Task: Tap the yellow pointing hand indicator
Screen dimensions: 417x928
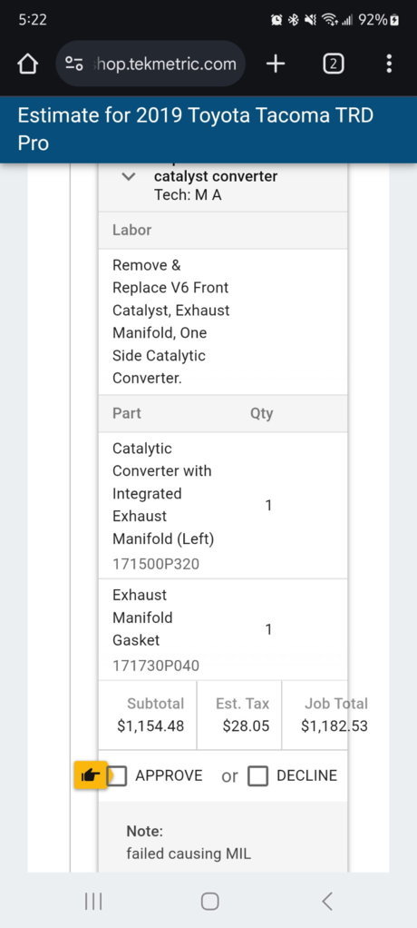Action: (91, 775)
